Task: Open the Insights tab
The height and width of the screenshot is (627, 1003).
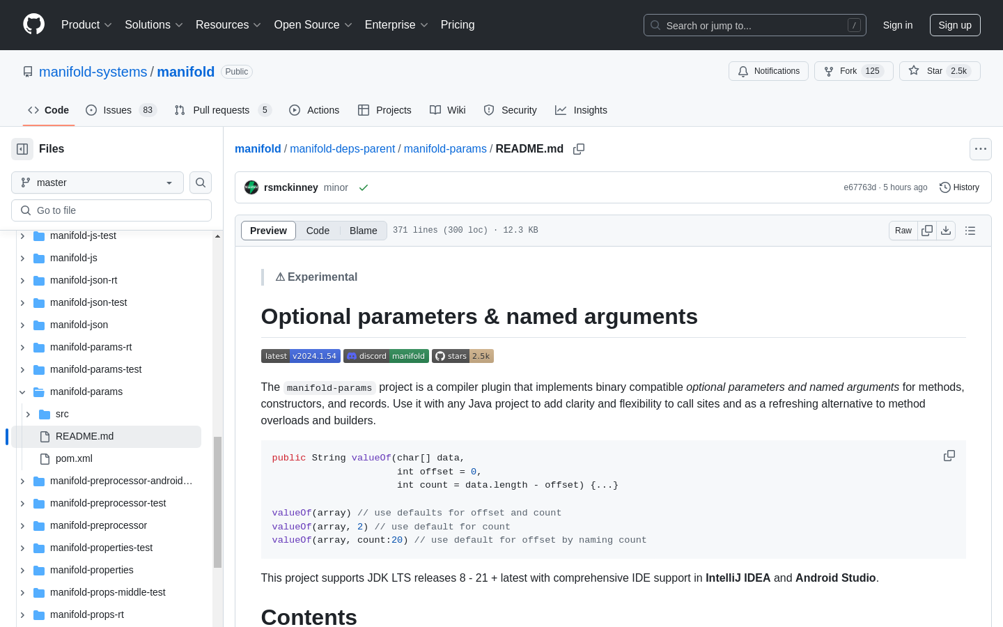Action: point(582,110)
